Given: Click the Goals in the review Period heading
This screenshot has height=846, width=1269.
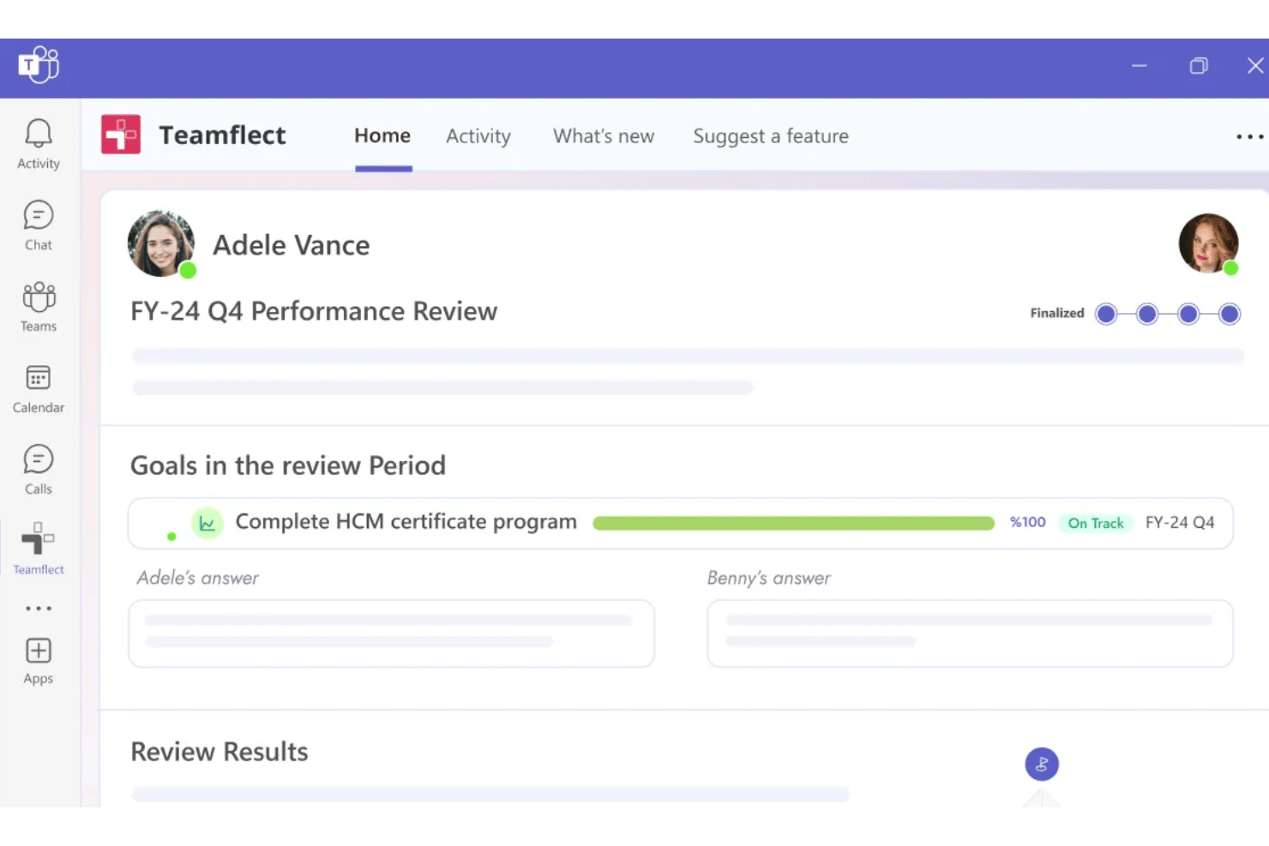Looking at the screenshot, I should tap(288, 465).
